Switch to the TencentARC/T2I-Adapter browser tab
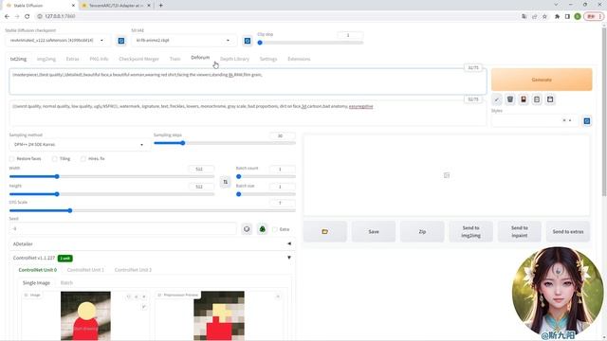This screenshot has height=341, width=607. (x=116, y=6)
